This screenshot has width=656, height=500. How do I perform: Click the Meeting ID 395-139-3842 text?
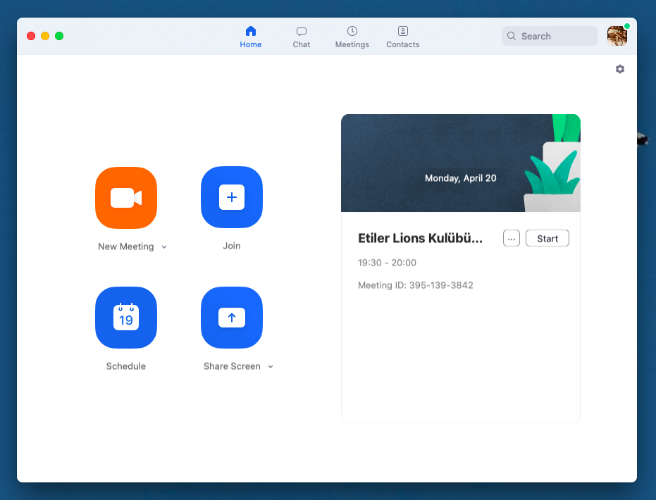pos(416,285)
